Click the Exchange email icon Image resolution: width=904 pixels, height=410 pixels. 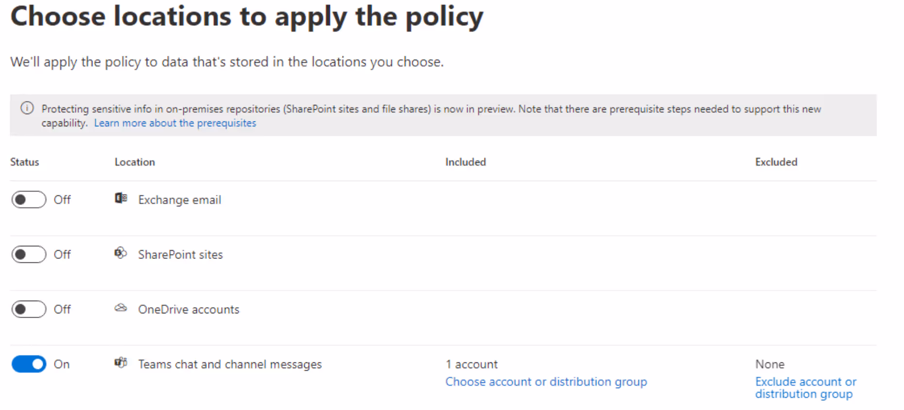(121, 198)
